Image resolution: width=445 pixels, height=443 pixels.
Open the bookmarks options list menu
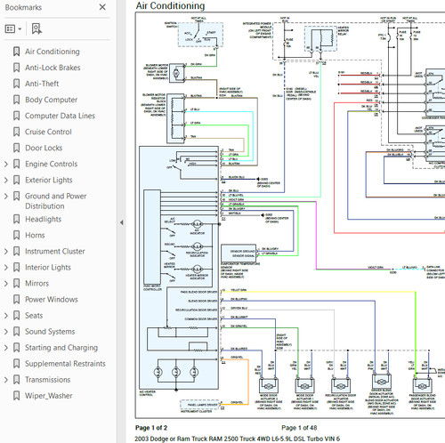[13, 28]
